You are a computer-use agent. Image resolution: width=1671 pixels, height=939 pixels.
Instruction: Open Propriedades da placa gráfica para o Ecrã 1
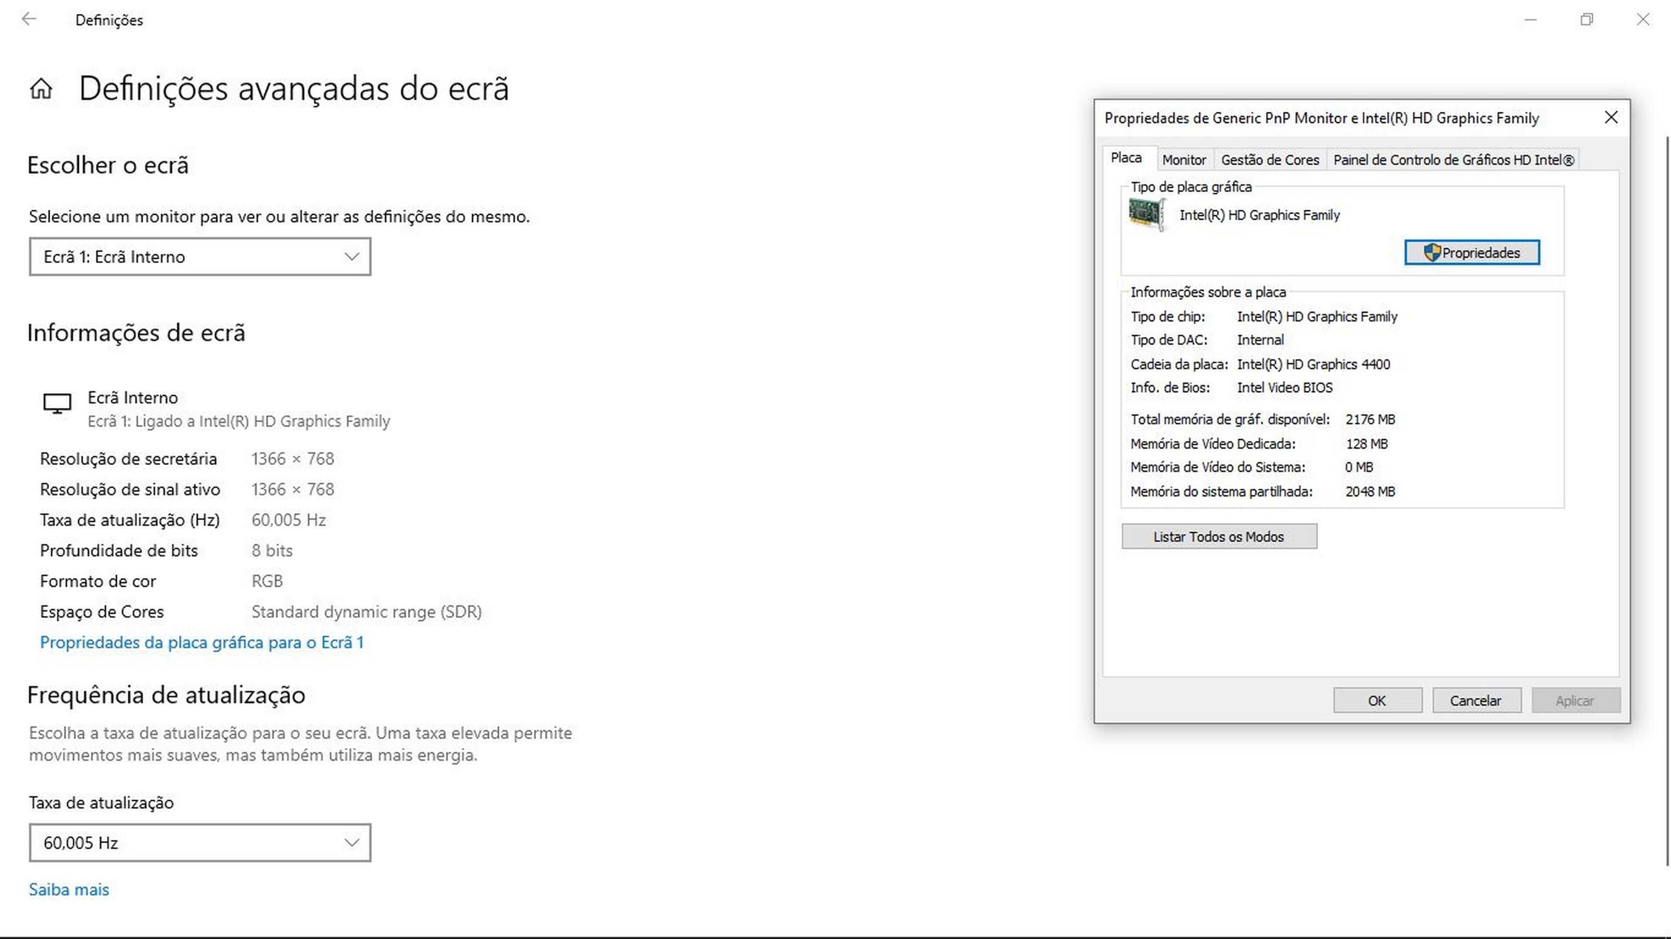[x=202, y=642]
